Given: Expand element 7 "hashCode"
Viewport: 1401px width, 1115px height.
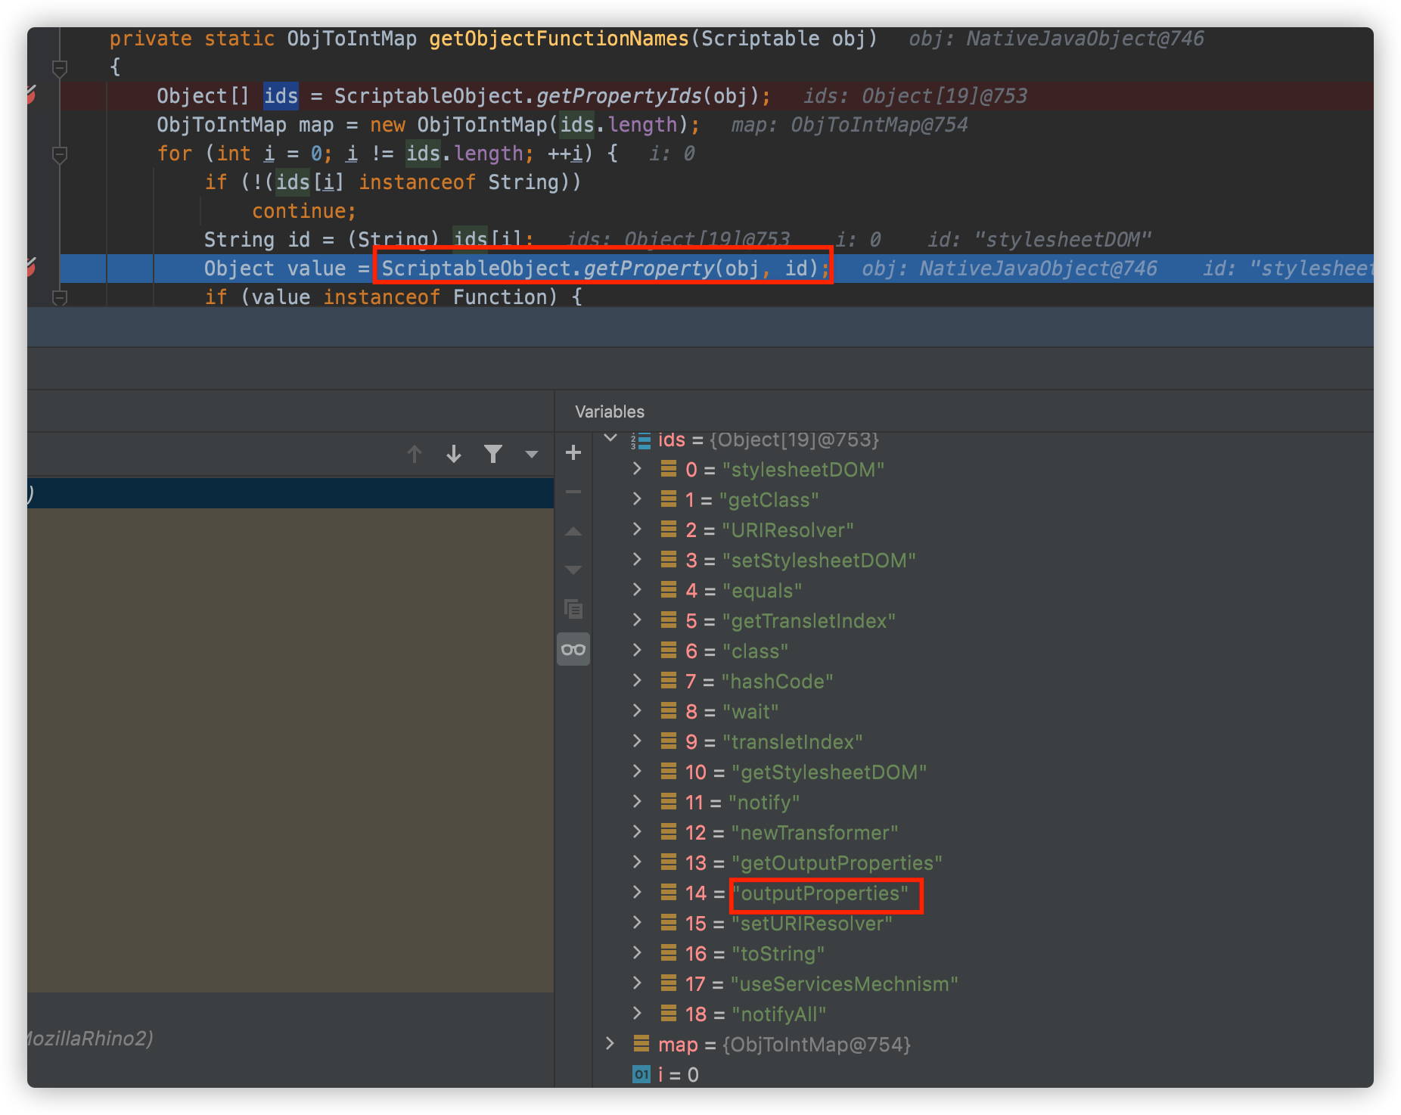Looking at the screenshot, I should [x=637, y=681].
